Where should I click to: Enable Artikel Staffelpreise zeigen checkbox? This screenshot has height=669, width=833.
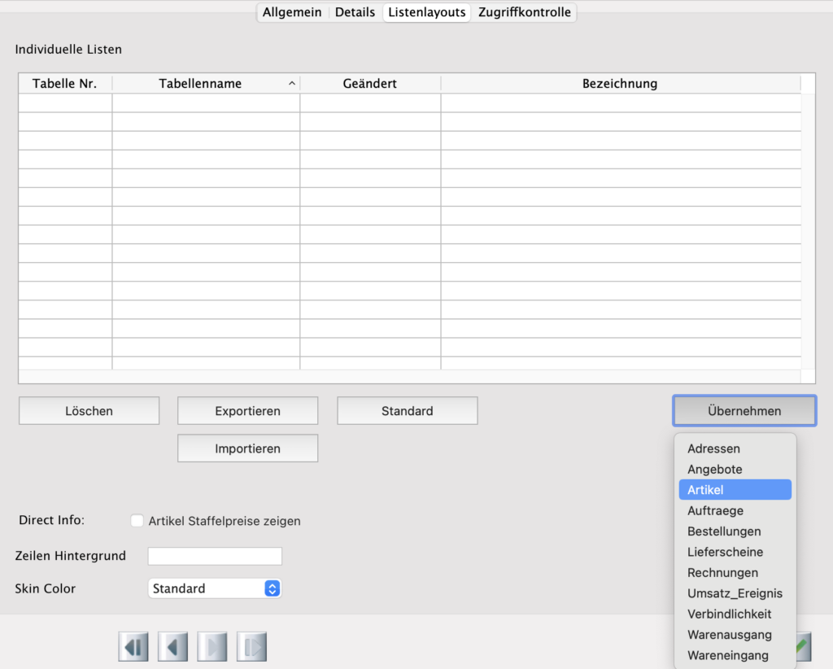tap(137, 521)
